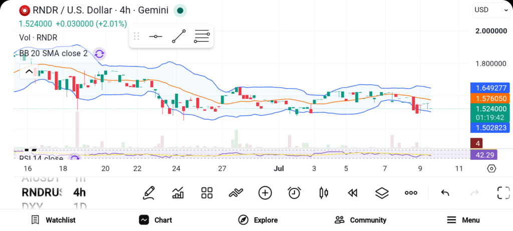The width and height of the screenshot is (513, 231).
Task: Open the indicators chart icon
Action: [178, 193]
